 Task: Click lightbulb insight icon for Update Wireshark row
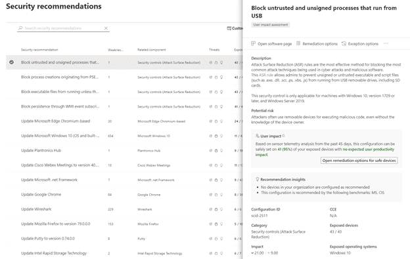pyautogui.click(x=221, y=209)
